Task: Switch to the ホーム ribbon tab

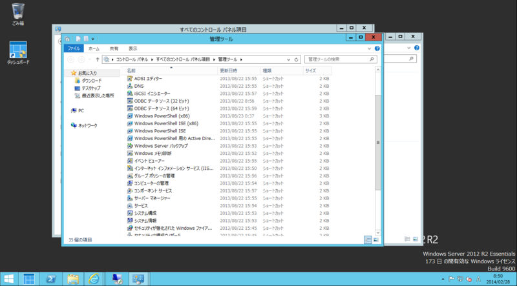Action: coord(94,48)
